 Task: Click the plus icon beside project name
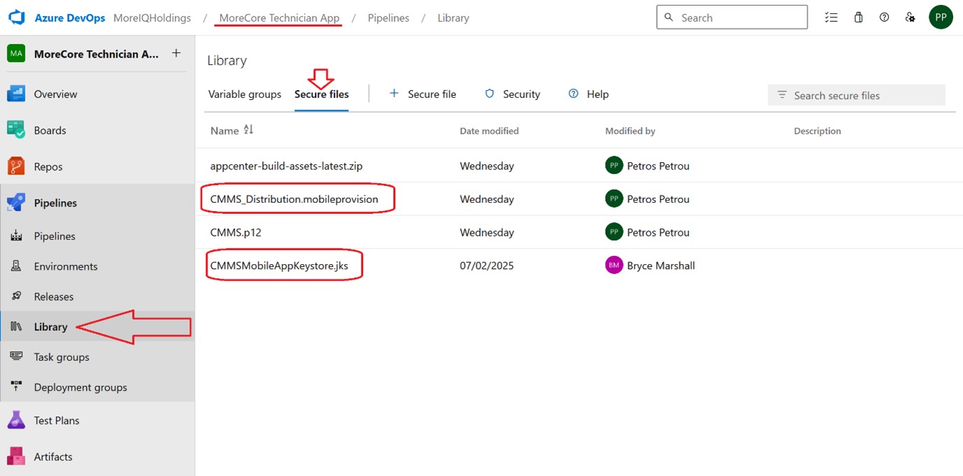click(x=176, y=53)
